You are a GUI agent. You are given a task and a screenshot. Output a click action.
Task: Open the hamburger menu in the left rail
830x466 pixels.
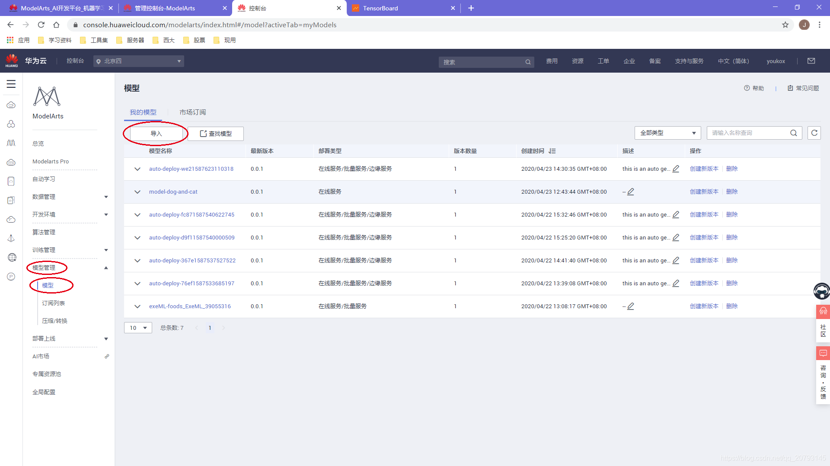[11, 84]
